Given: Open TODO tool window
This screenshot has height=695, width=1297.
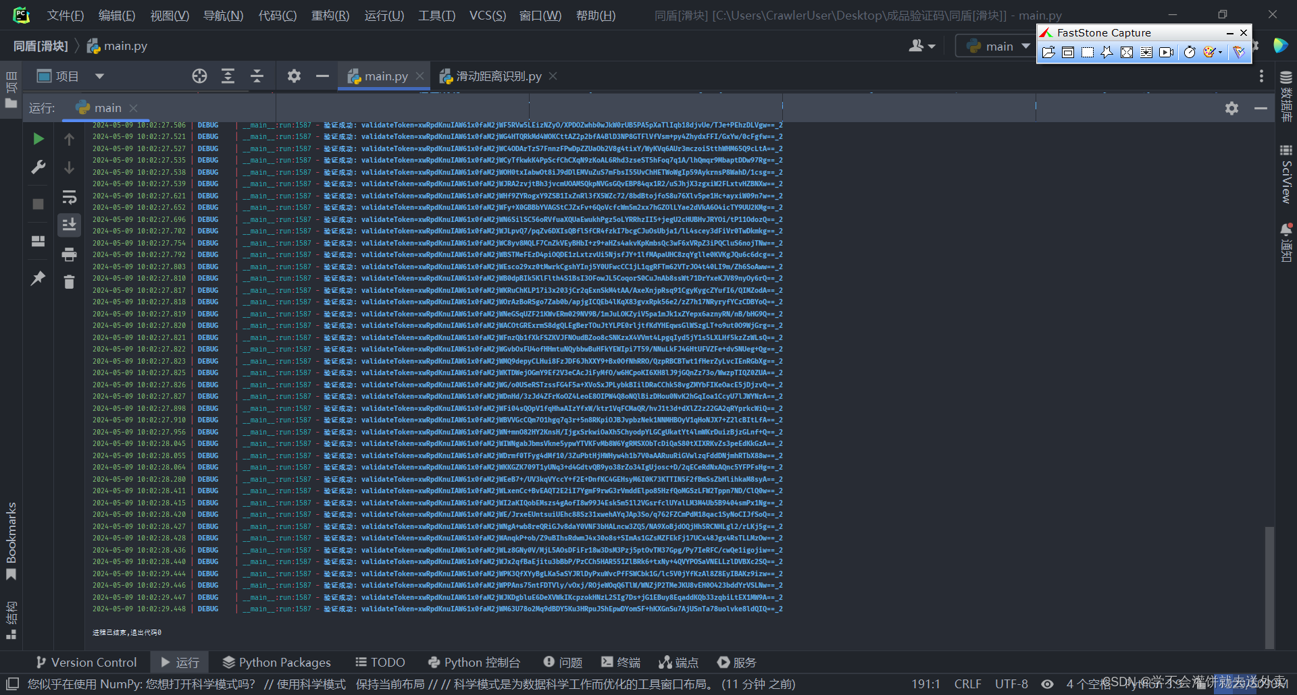Looking at the screenshot, I should coord(380,663).
